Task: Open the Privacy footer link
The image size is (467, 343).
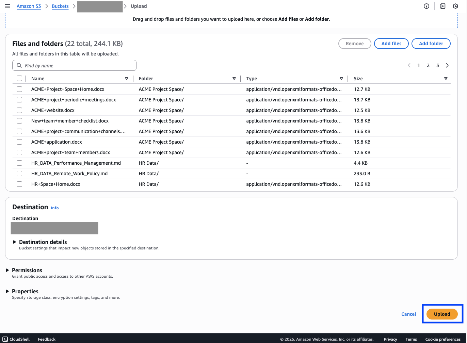Action: tap(390, 339)
